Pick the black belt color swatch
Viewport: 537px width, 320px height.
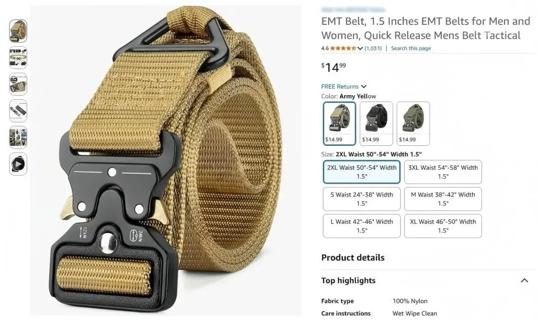(x=376, y=124)
